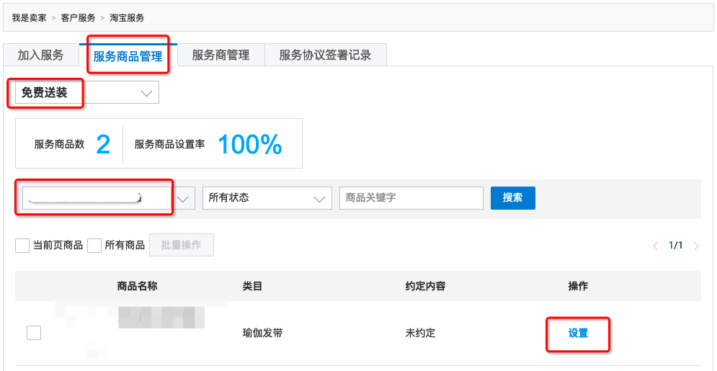The image size is (717, 371).
Task: Go to previous page arrow
Action: tap(655, 246)
